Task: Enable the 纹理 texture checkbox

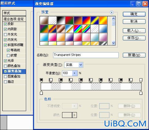Action: click(x=8, y=55)
